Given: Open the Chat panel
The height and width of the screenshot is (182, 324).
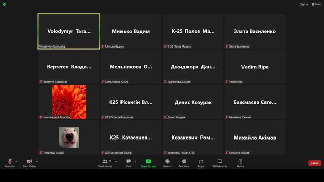Looking at the screenshot, I should coord(128,163).
